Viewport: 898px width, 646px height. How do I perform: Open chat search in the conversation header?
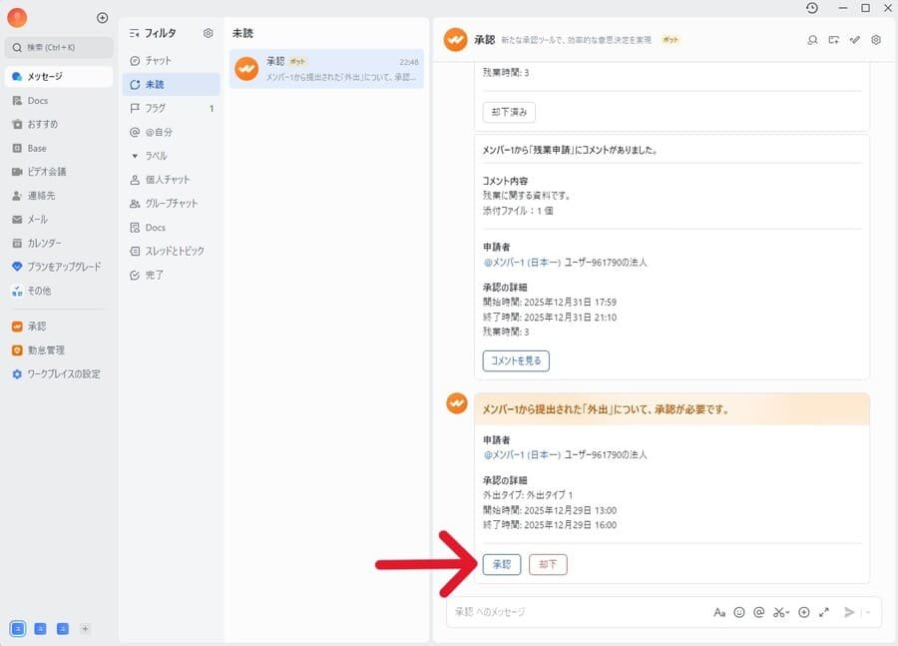[x=813, y=40]
